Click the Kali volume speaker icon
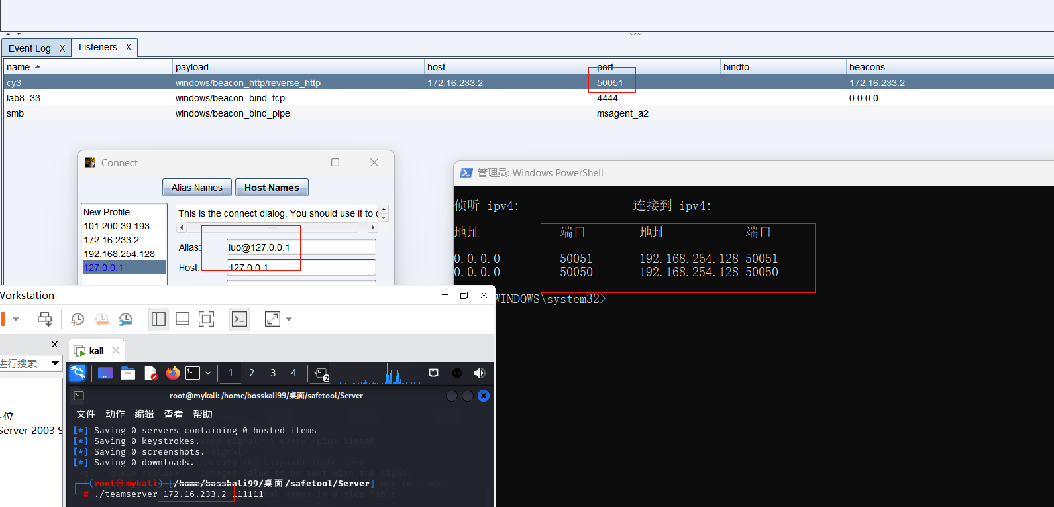The height and width of the screenshot is (507, 1054). pos(480,373)
